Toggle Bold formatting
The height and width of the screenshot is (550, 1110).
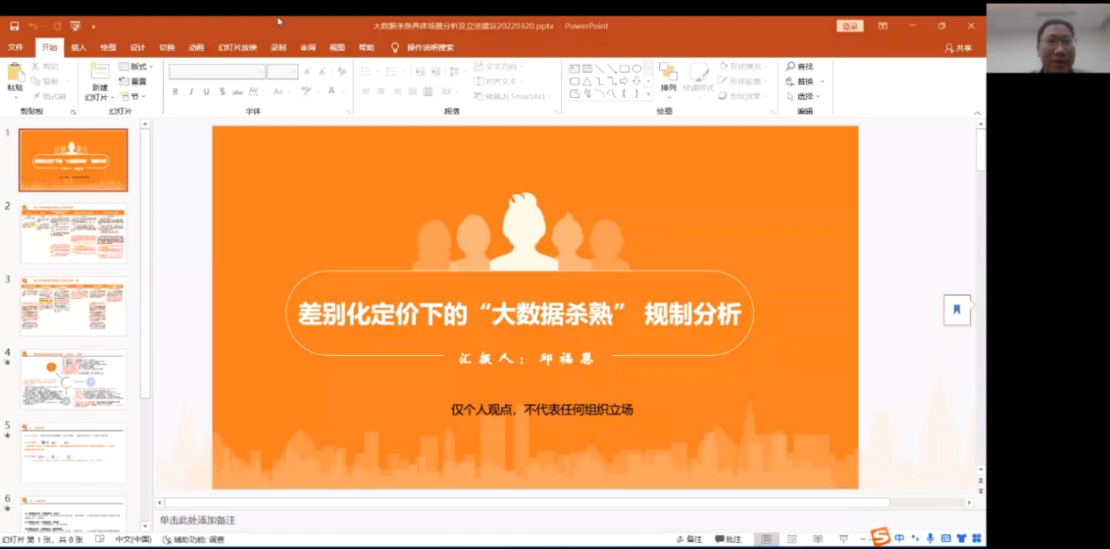click(175, 91)
